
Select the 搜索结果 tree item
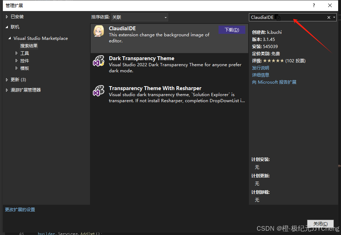coord(29,46)
